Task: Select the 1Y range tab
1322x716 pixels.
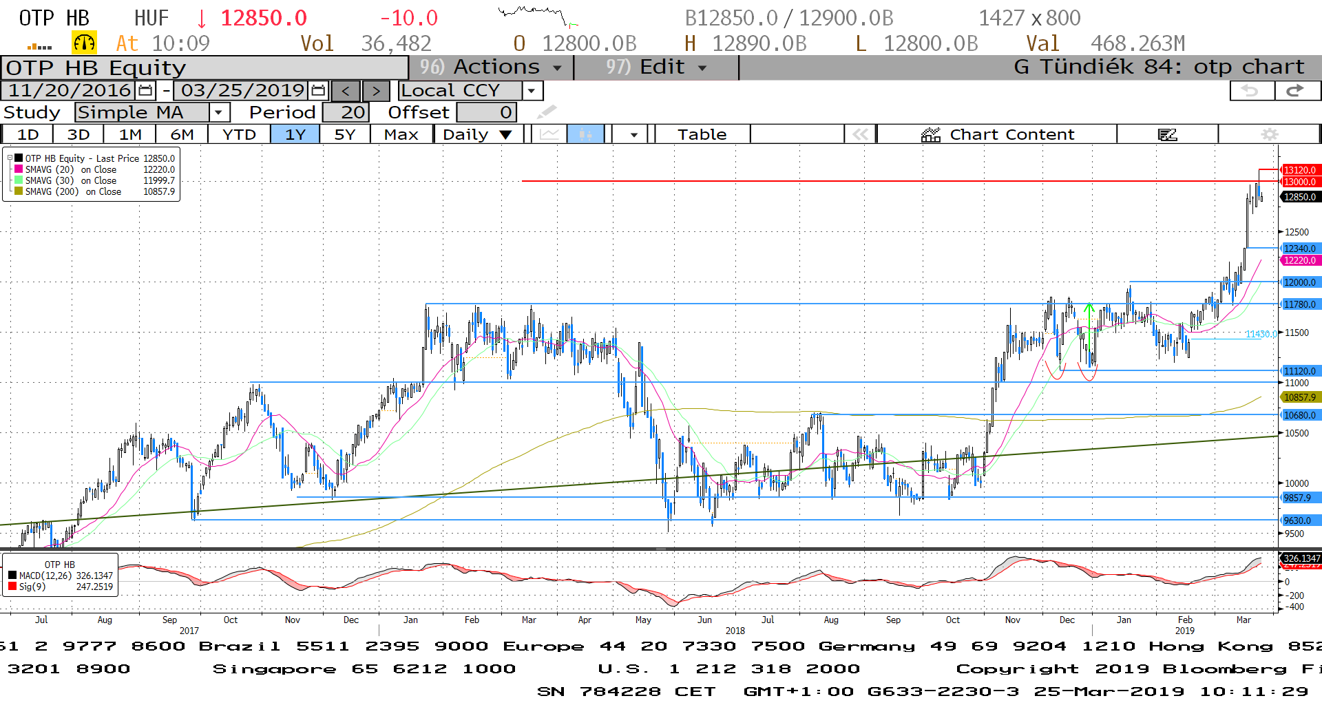Action: [295, 134]
